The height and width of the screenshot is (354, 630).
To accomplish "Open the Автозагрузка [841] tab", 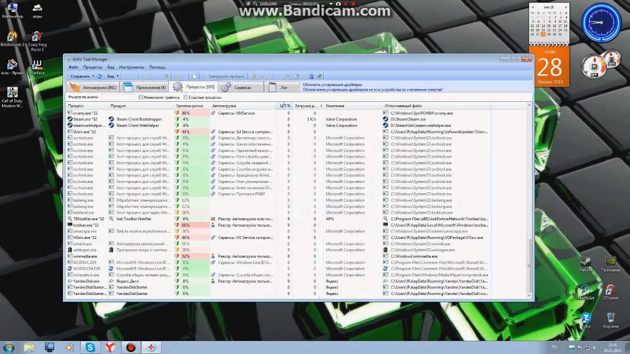I will (x=94, y=88).
